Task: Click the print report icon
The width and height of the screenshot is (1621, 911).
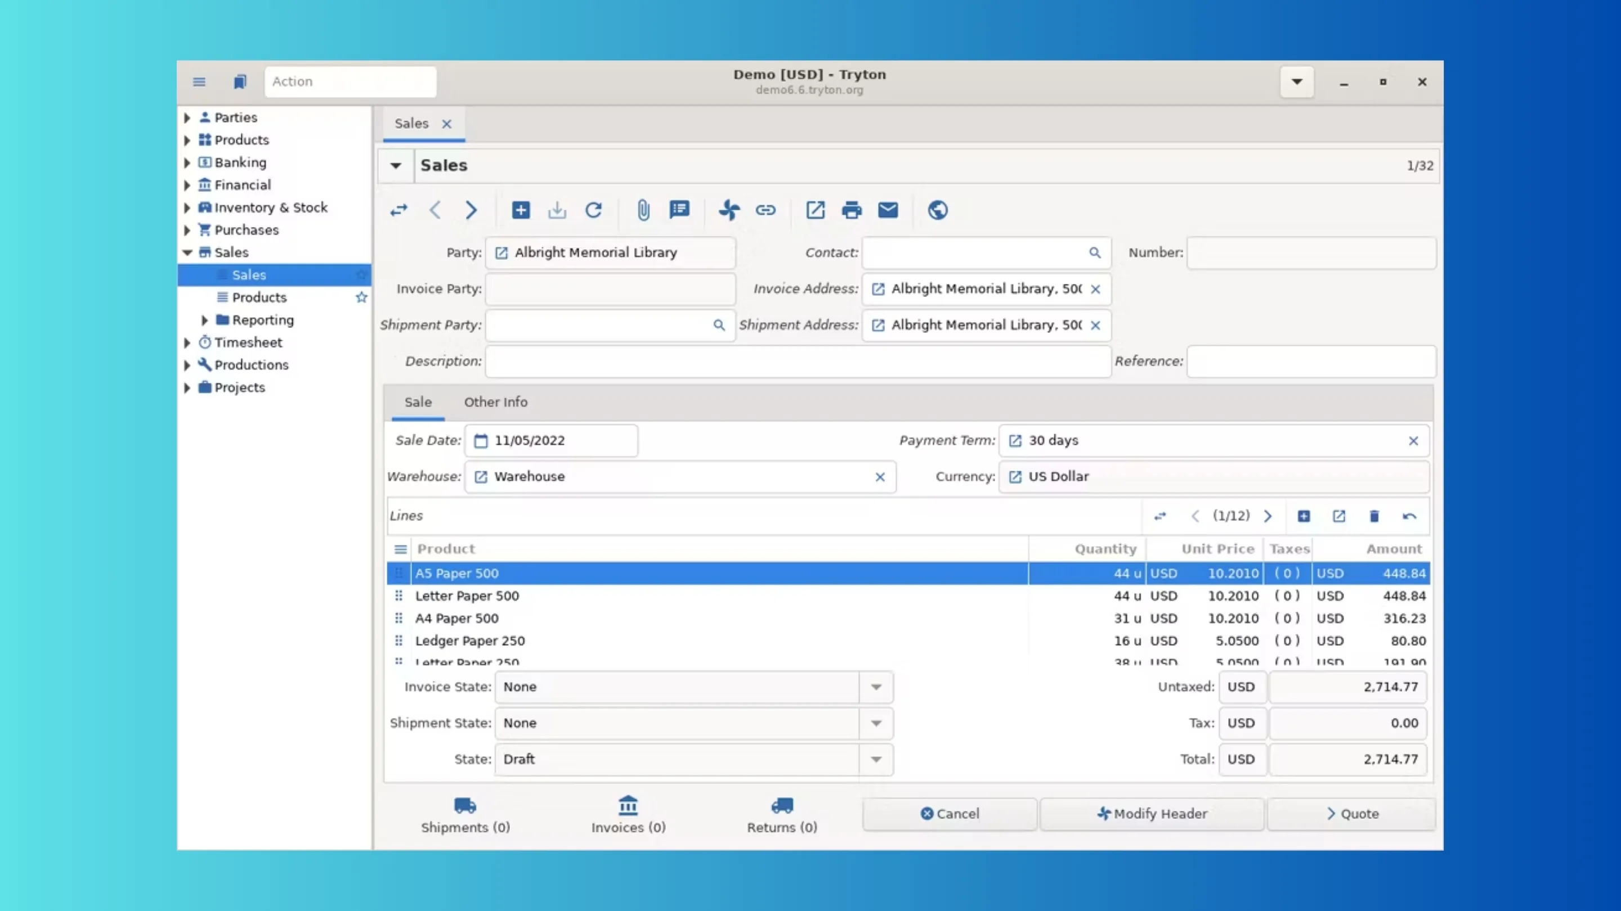Action: [852, 210]
